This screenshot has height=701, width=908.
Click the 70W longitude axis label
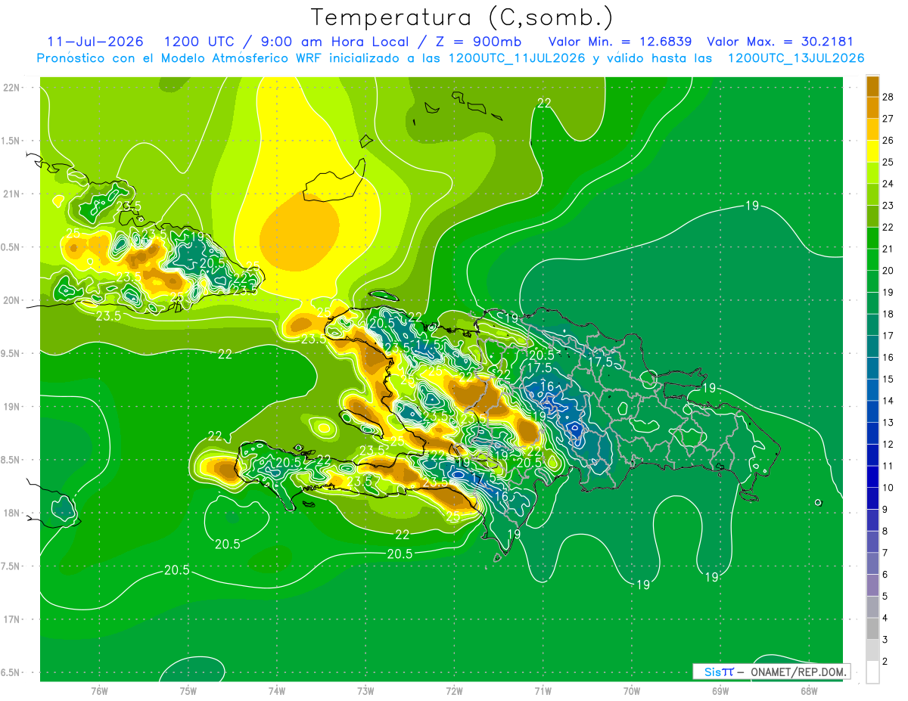(x=631, y=691)
